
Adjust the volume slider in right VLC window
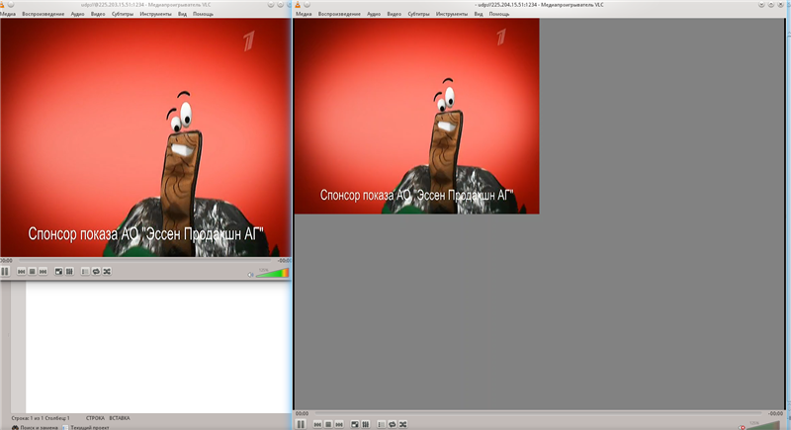tap(764, 425)
